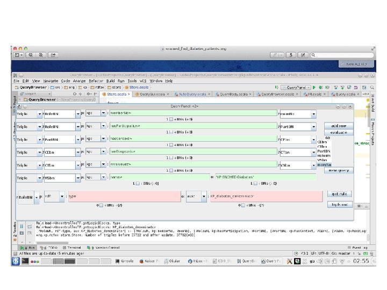Open the terminal icon in the taskbar

(x=25, y=261)
